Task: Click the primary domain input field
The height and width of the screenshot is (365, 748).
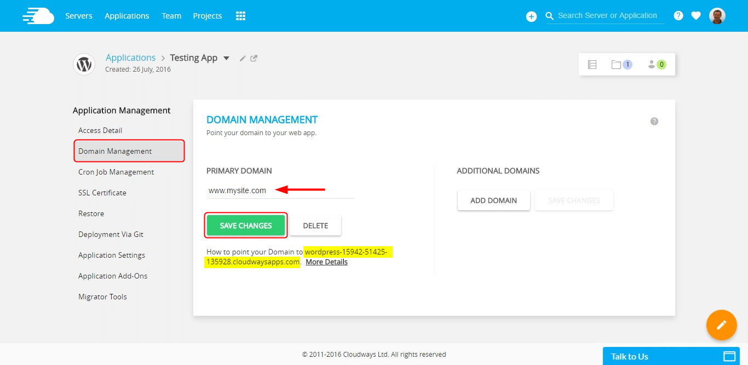Action: coord(280,190)
